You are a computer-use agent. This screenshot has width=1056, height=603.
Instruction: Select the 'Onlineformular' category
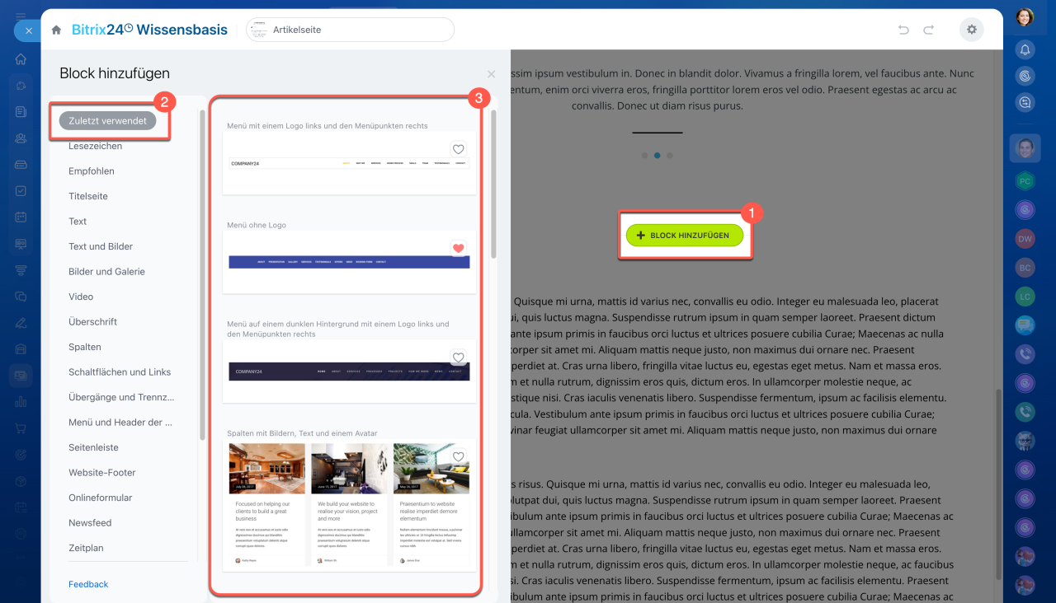click(100, 498)
